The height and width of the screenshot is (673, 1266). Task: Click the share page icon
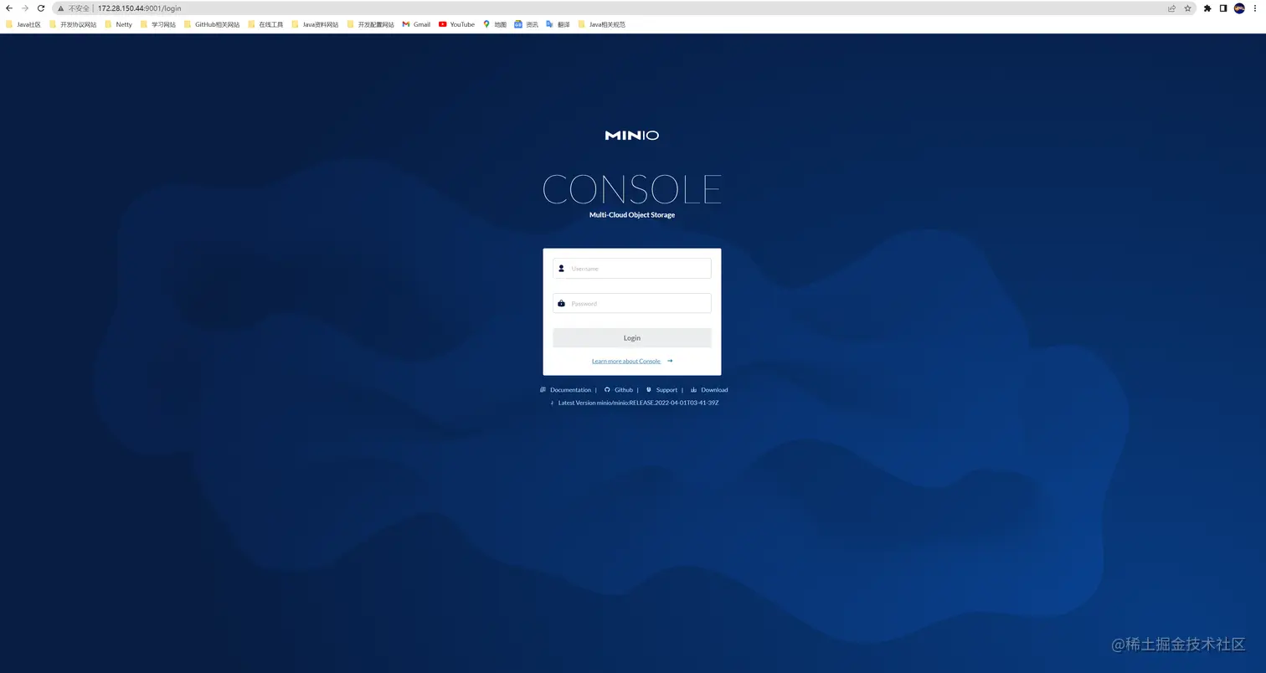[1171, 8]
